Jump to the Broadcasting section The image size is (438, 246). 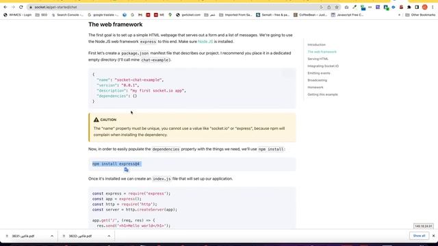[x=317, y=81]
